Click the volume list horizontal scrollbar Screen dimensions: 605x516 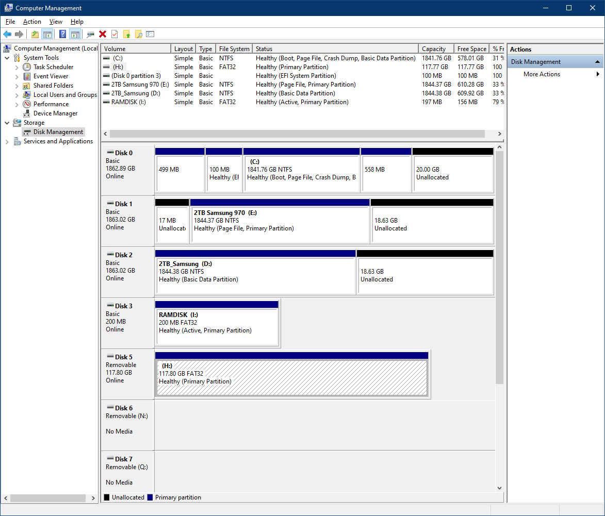point(294,134)
